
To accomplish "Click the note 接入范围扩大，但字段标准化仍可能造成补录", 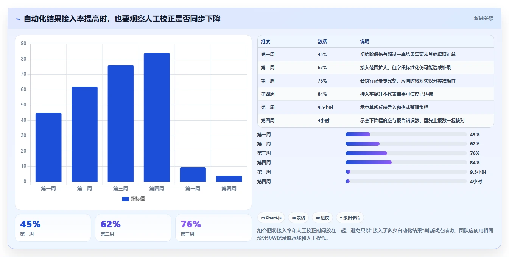I will pos(406,68).
